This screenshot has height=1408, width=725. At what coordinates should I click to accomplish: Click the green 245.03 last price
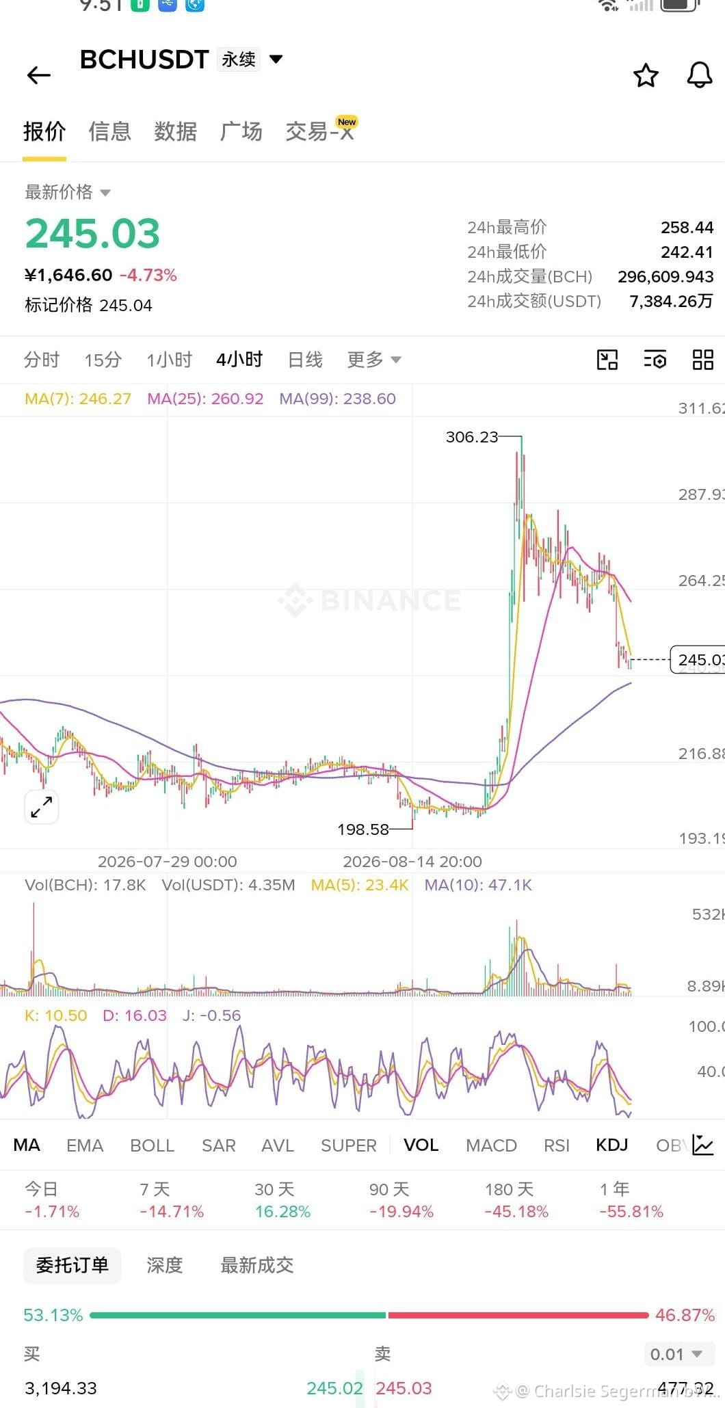pyautogui.click(x=93, y=233)
